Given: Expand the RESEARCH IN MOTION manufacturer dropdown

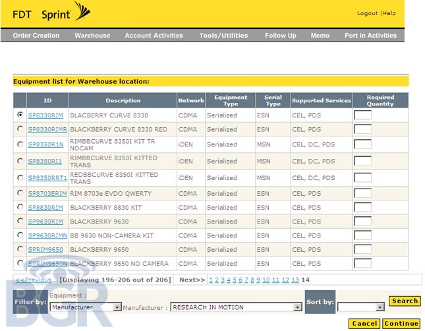Looking at the screenshot, I should pyautogui.click(x=236, y=307).
